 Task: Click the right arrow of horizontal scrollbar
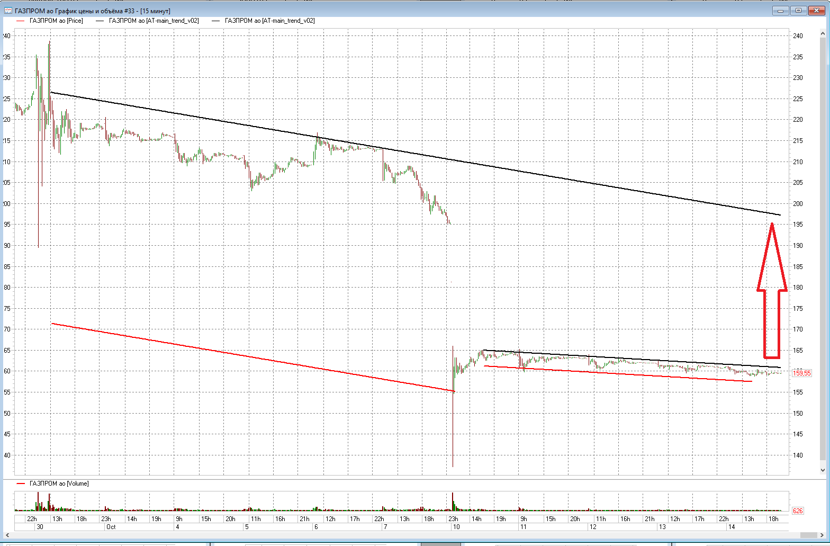point(822,535)
